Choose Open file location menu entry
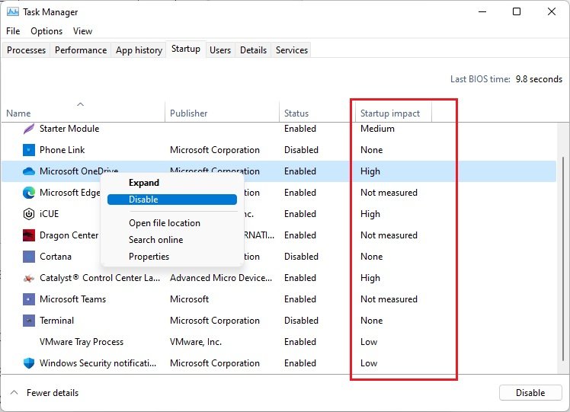 172,223
